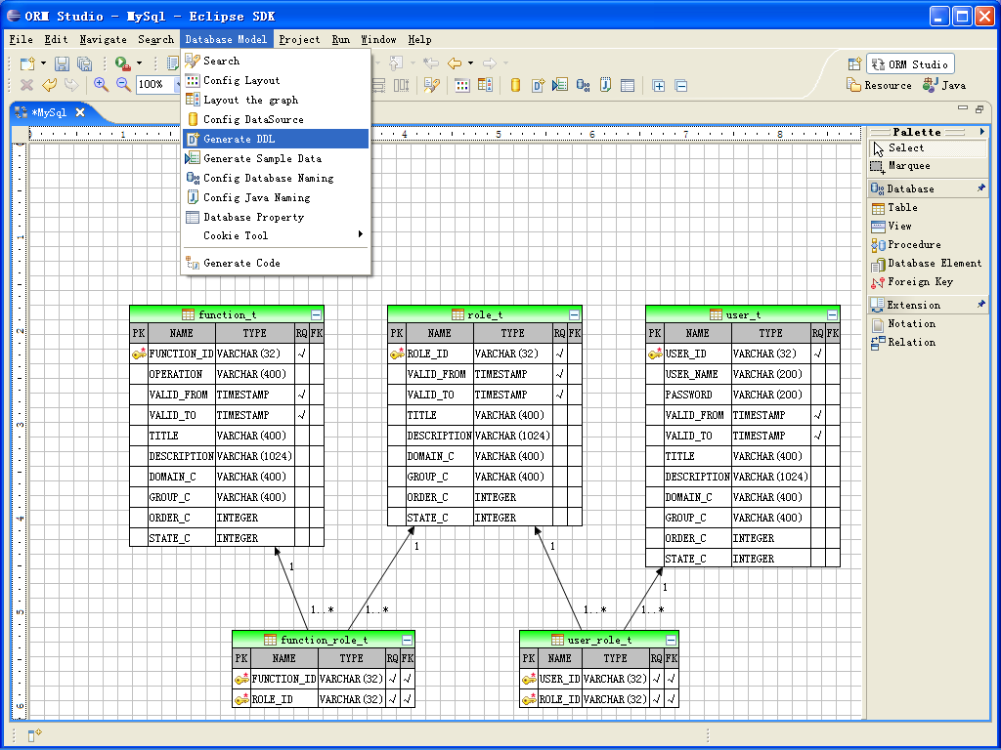The image size is (1001, 750).
Task: Collapse the user_role_t table box
Action: pyautogui.click(x=671, y=640)
